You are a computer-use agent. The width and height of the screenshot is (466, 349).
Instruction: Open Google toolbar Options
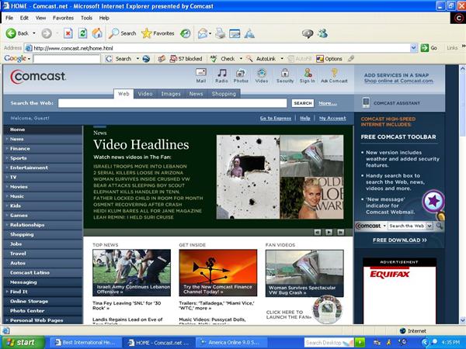pyautogui.click(x=329, y=59)
